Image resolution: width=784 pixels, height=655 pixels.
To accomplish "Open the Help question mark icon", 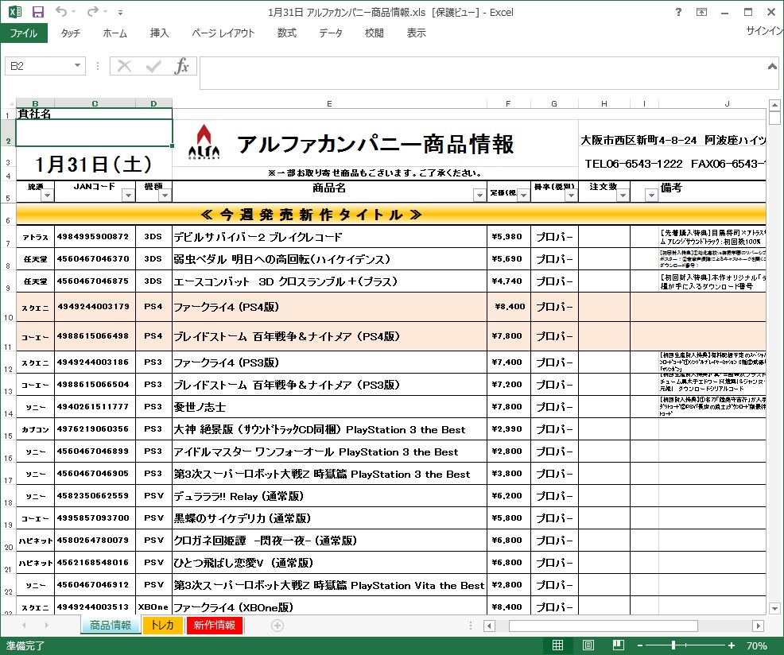I will (678, 12).
